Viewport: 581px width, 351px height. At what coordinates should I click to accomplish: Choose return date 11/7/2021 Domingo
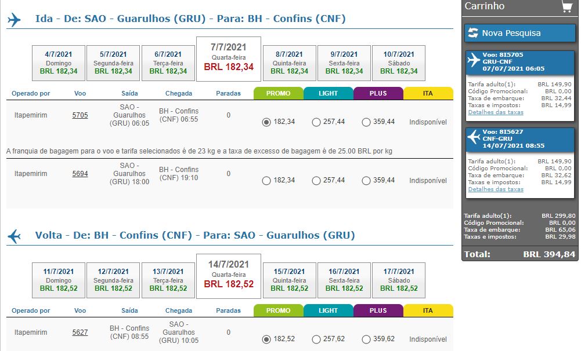(59, 280)
